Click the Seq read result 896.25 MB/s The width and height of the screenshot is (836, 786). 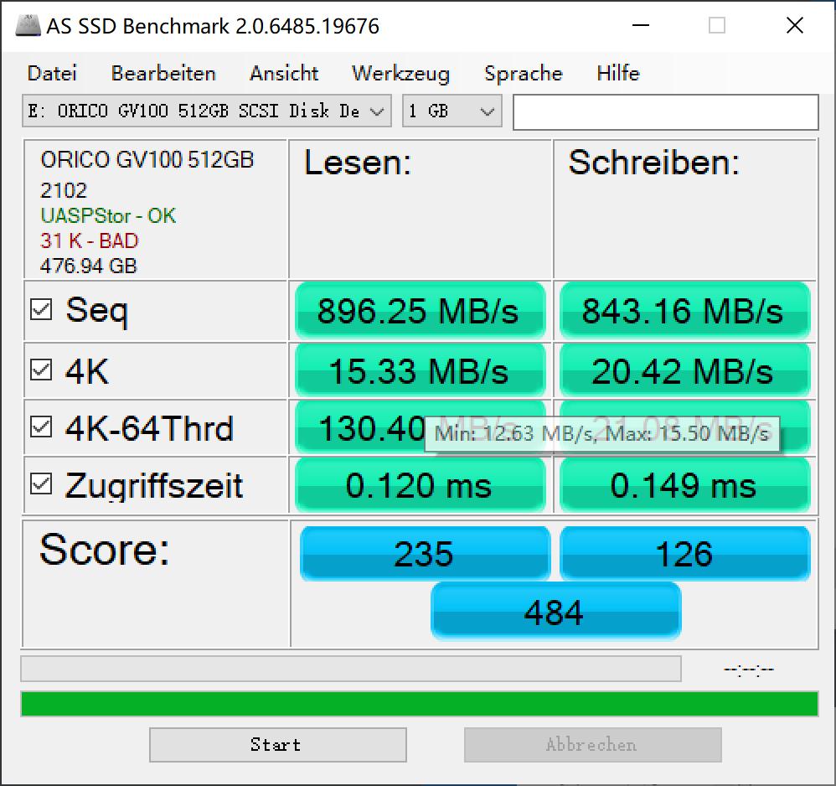[x=421, y=311]
